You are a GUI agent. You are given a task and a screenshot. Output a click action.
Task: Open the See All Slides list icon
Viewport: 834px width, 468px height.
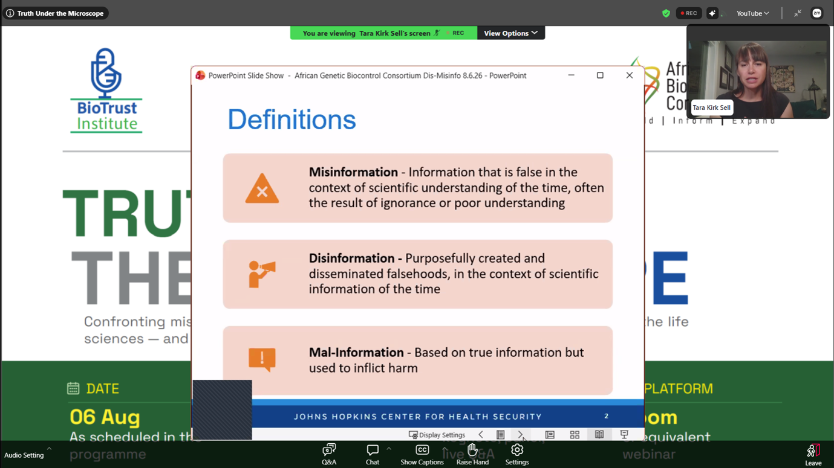tap(500, 435)
